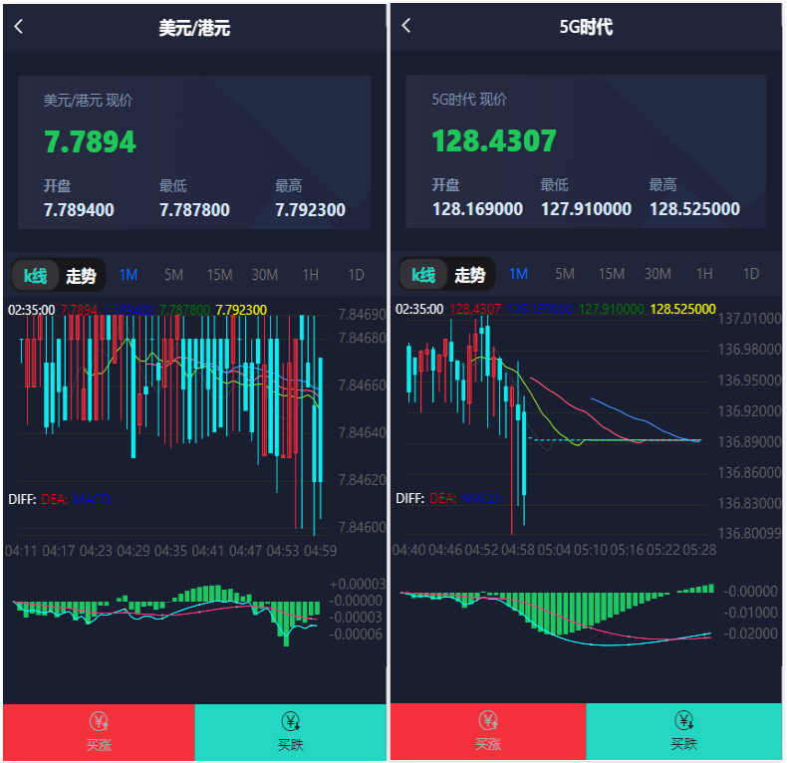Select 15M interval on 美元/港元 chart

pos(219,275)
